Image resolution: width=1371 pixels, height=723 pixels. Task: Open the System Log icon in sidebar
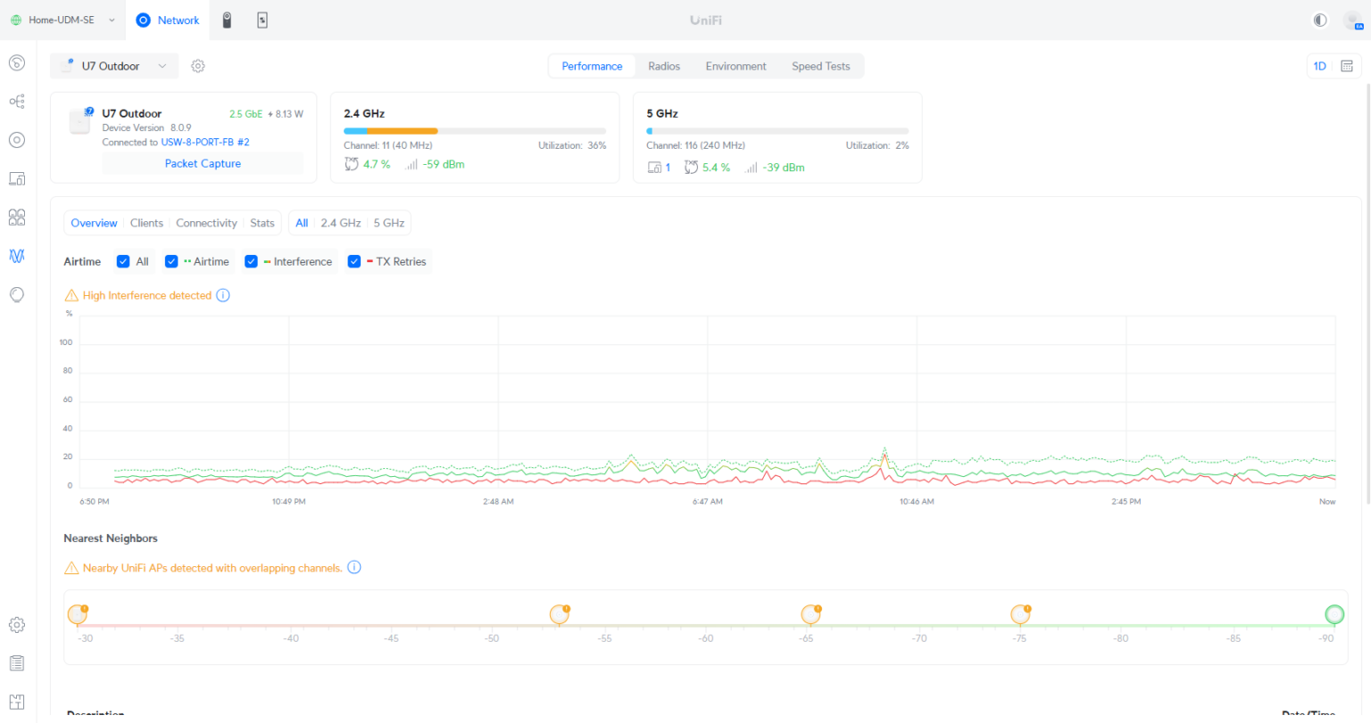[16, 663]
